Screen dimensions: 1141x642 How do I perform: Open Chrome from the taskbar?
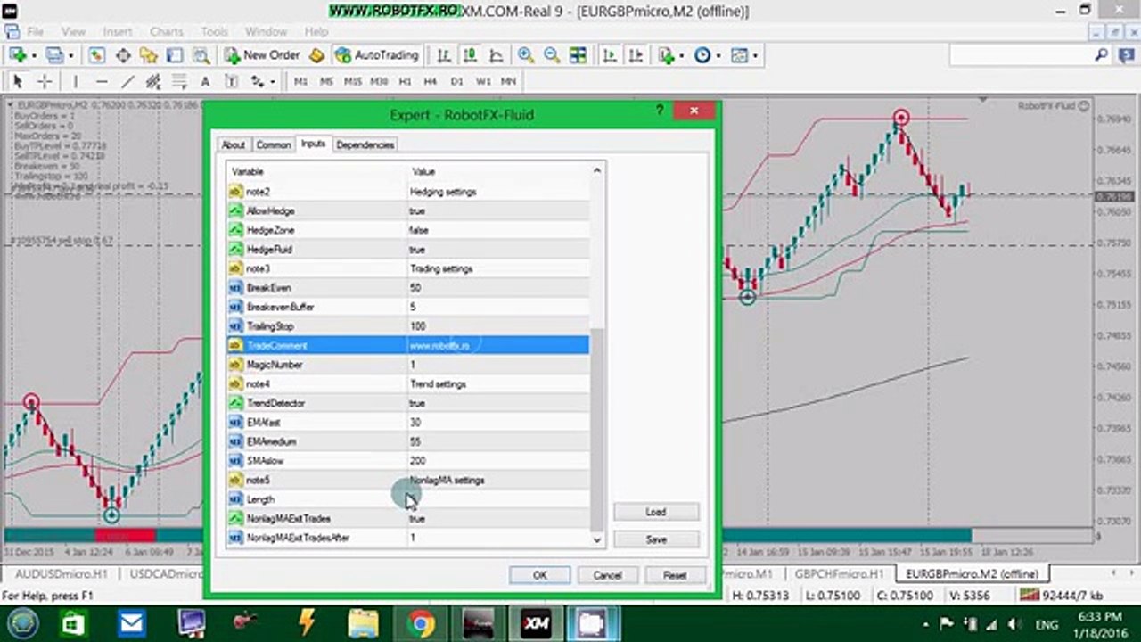coord(421,622)
